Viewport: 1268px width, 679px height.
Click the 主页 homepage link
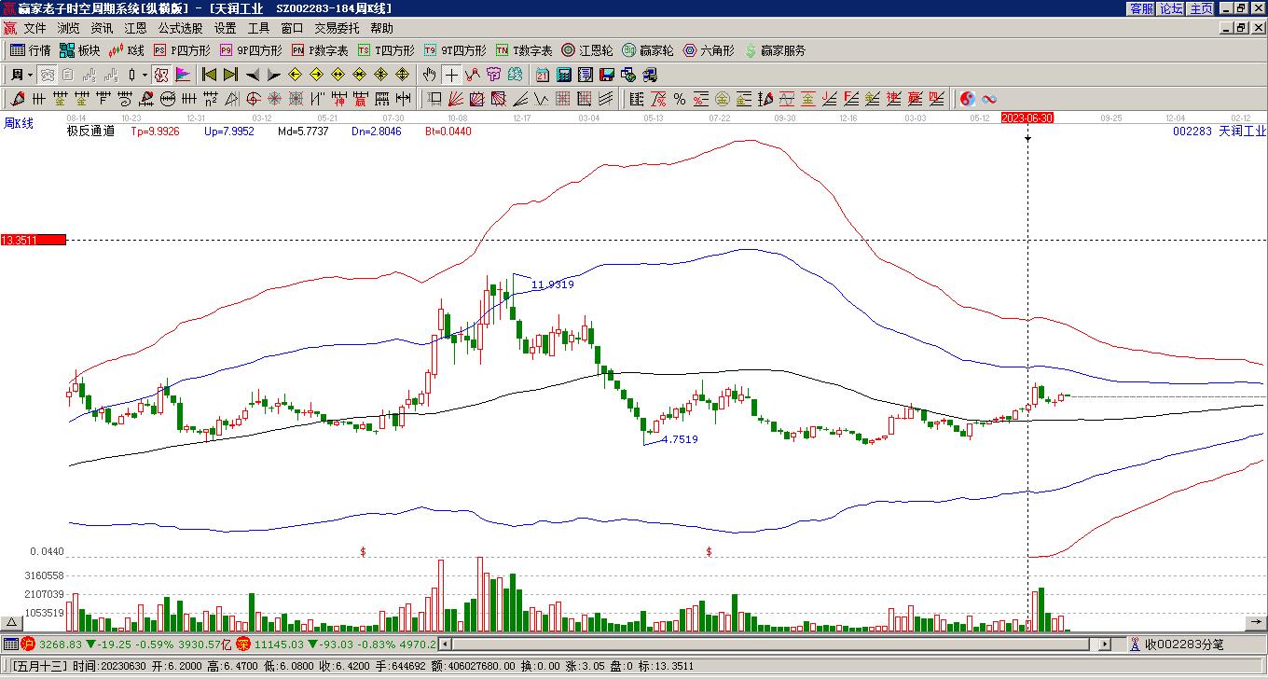[x=1202, y=8]
